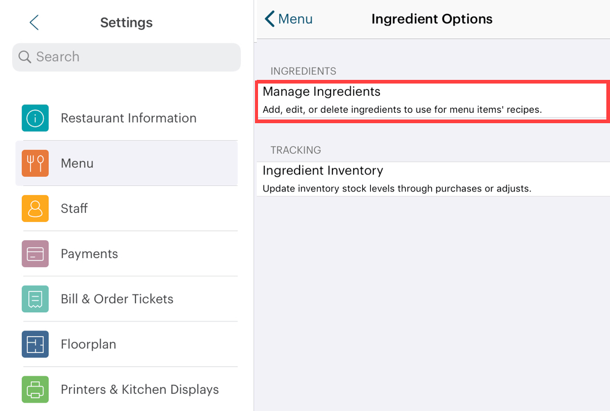This screenshot has height=411, width=610.
Task: Tap the green printer icon
Action: tap(35, 389)
